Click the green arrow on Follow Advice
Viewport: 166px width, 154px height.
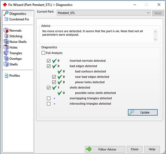[x=89, y=149]
